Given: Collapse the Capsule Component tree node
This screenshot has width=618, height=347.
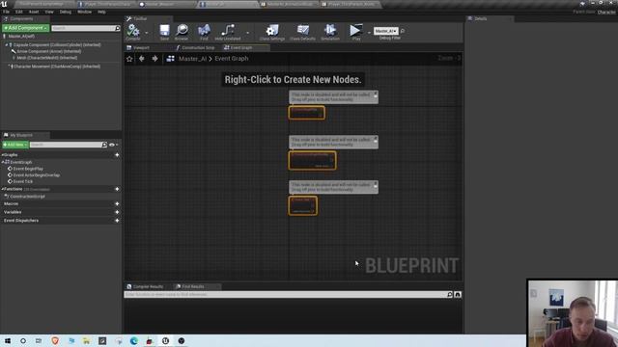Looking at the screenshot, I should [6, 45].
